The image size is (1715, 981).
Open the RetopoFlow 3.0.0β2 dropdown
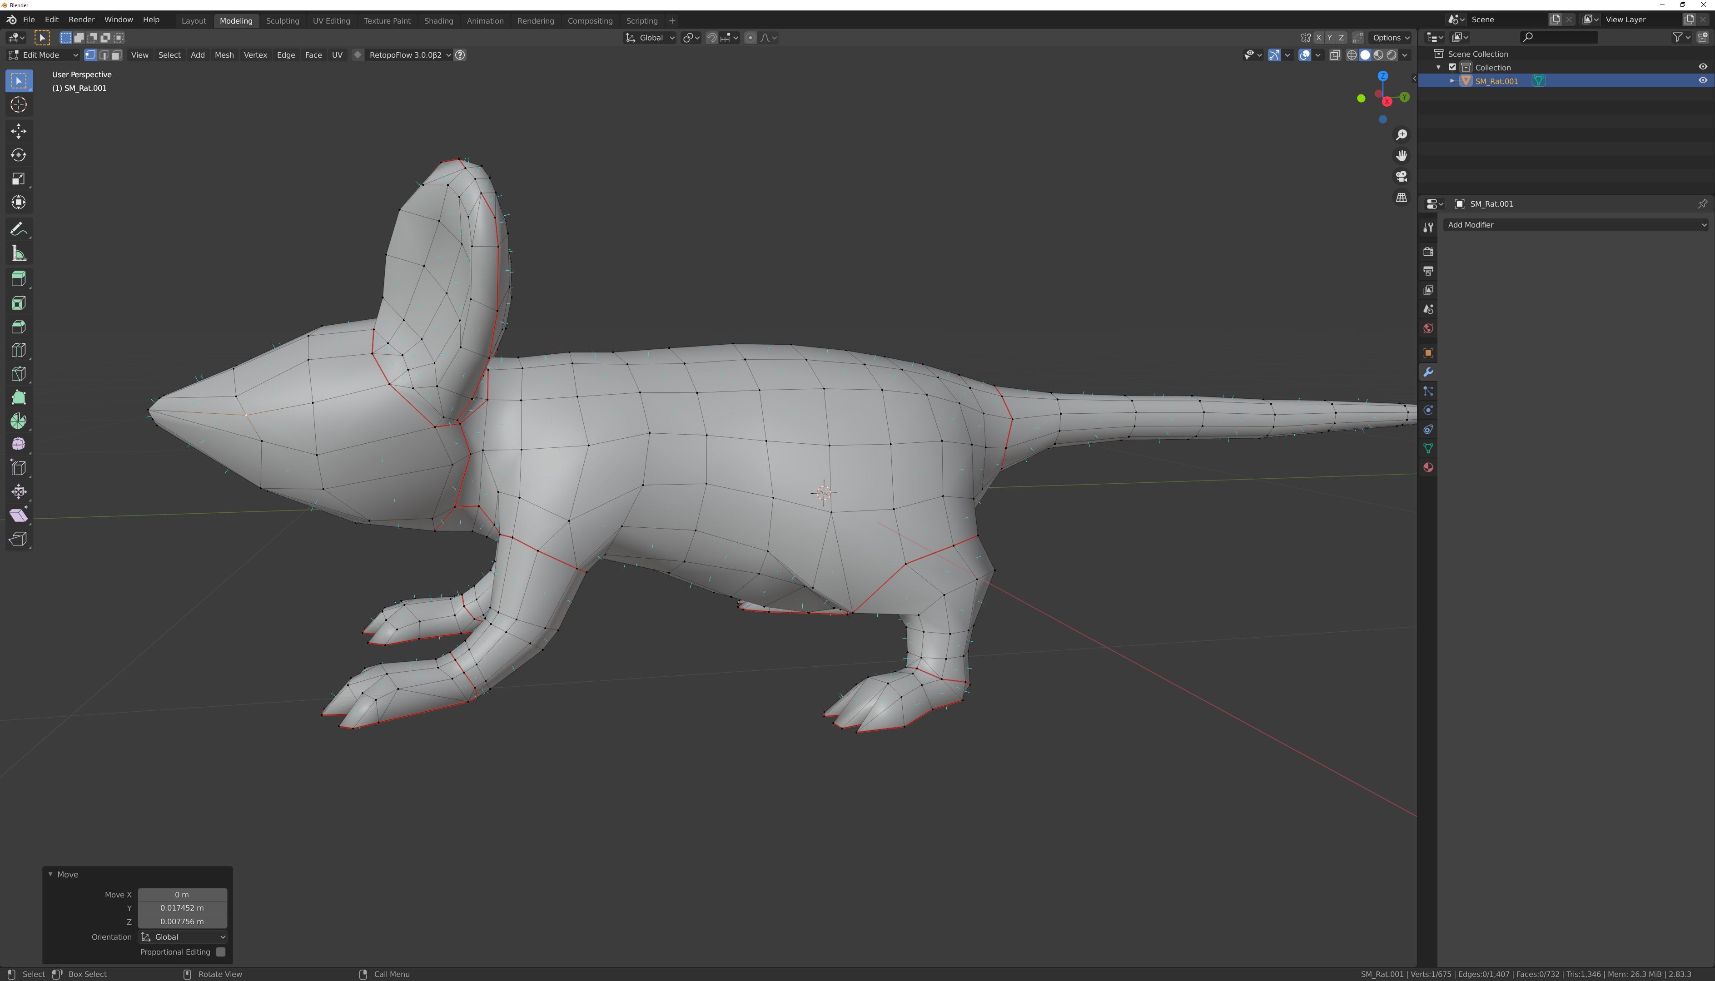coord(410,55)
